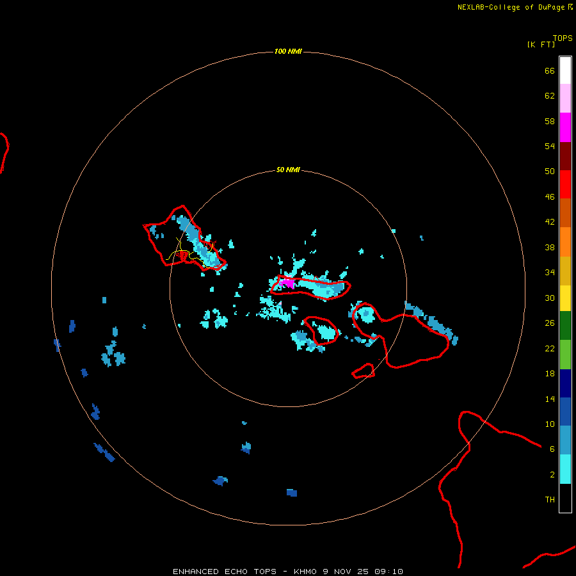Viewport: 576px width, 576px height.
Task: Click the 'TH' legend label
Action: point(550,500)
